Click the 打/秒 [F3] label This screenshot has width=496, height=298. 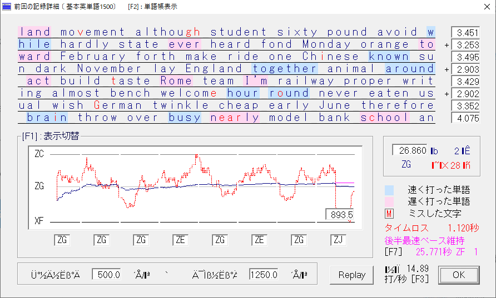406,279
